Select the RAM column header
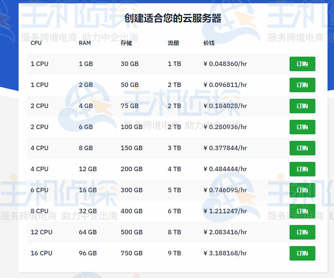The image size is (334, 278). tap(85, 43)
